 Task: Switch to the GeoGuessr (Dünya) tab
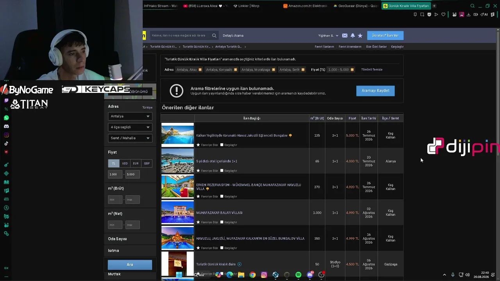355,6
